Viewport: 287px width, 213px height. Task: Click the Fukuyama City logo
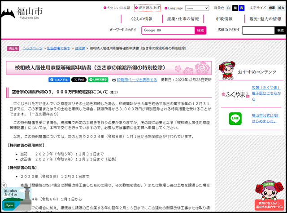(x=22, y=13)
